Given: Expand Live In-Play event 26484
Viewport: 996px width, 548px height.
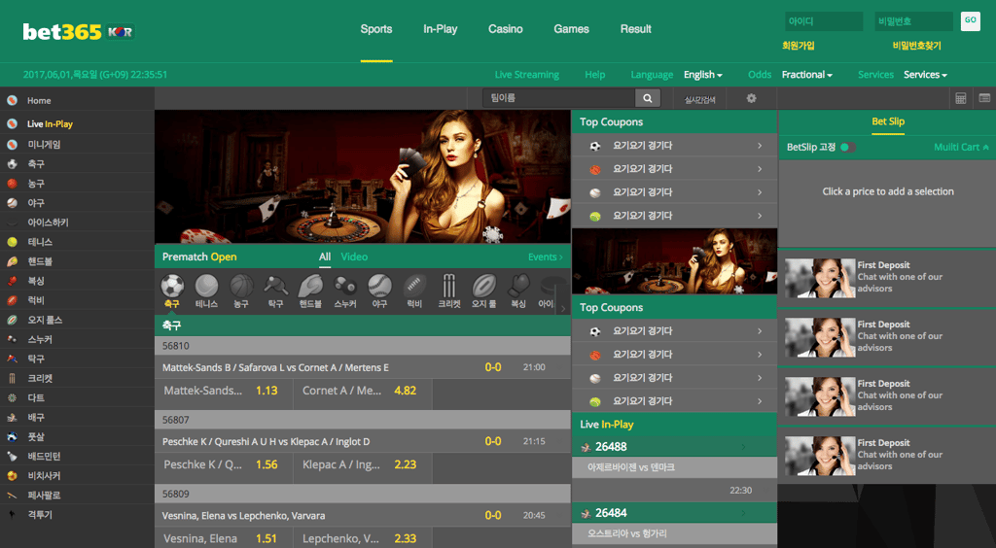Looking at the screenshot, I should click(674, 512).
